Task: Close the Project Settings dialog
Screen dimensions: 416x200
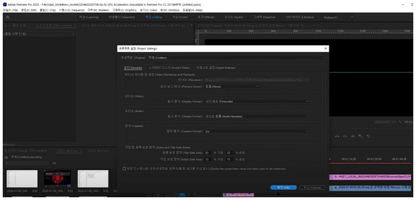Action: [x=326, y=49]
